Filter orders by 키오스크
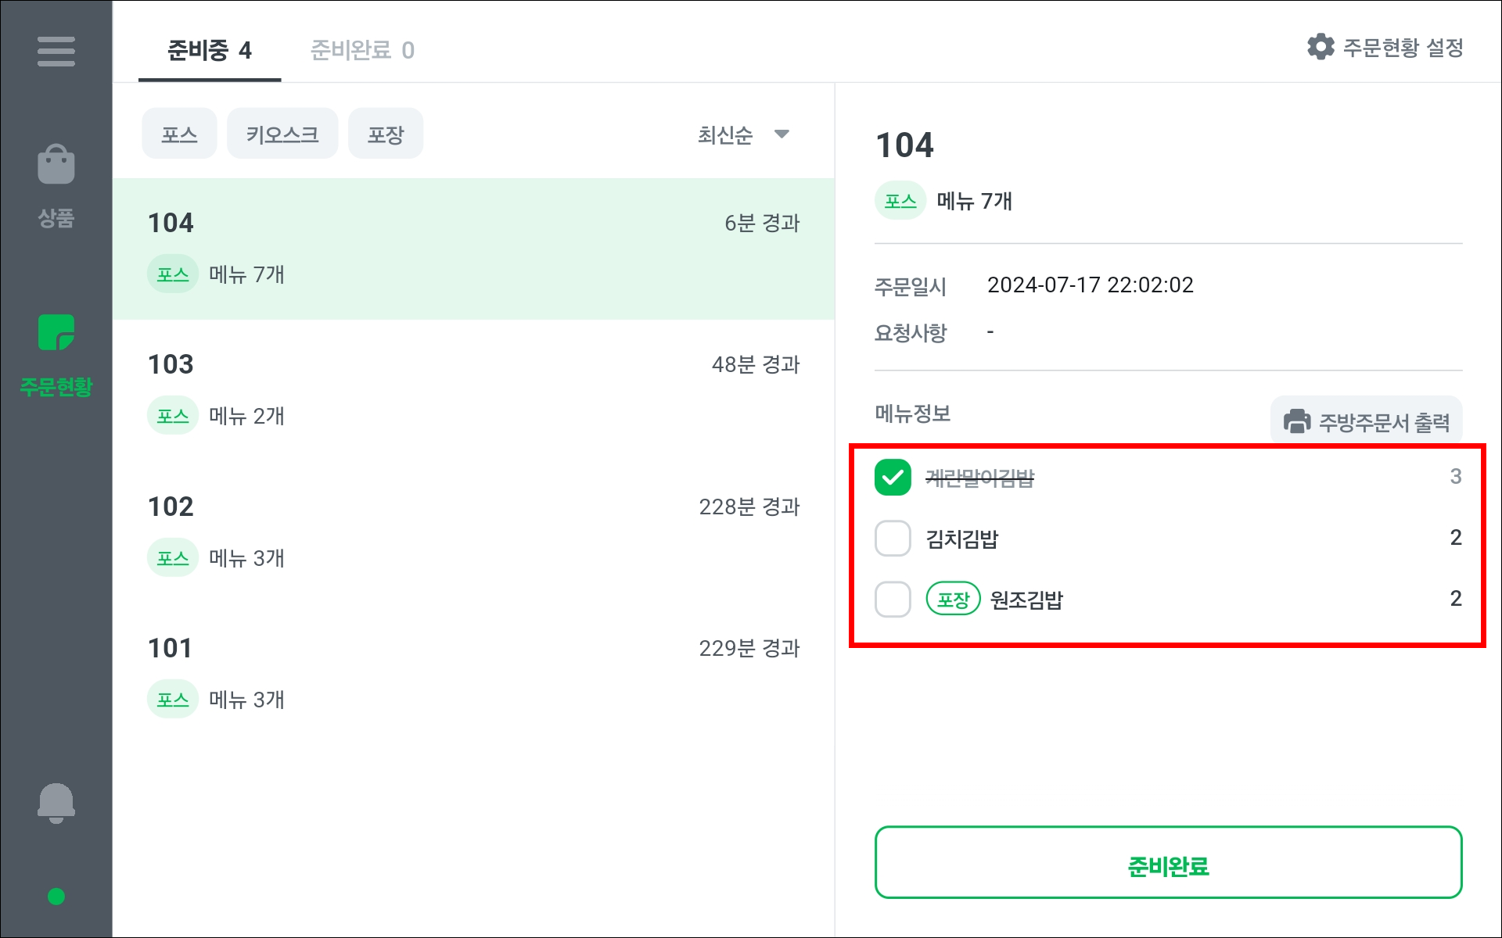Image resolution: width=1502 pixels, height=938 pixels. pos(282,134)
